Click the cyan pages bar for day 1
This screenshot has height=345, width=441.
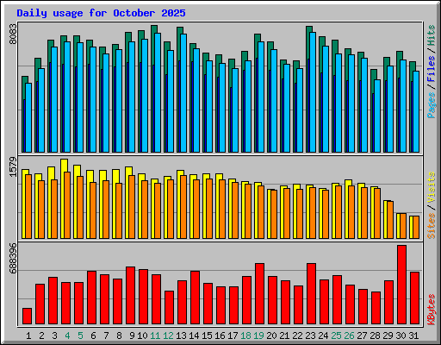point(28,117)
